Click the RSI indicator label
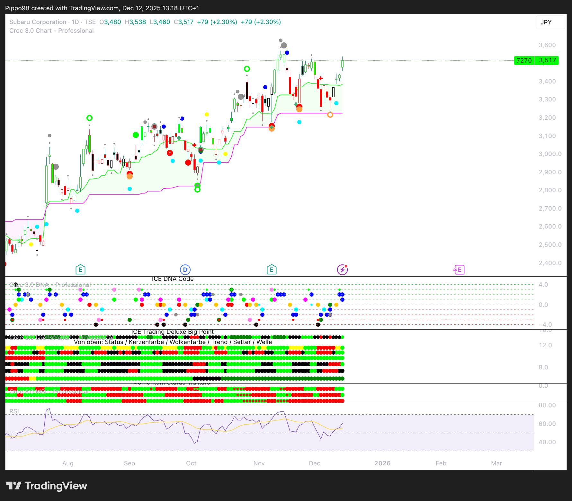 click(14, 411)
